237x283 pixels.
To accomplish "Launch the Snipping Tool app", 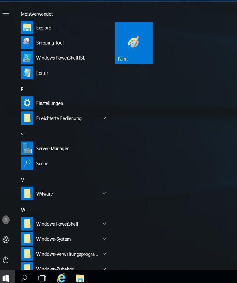I will (64, 43).
